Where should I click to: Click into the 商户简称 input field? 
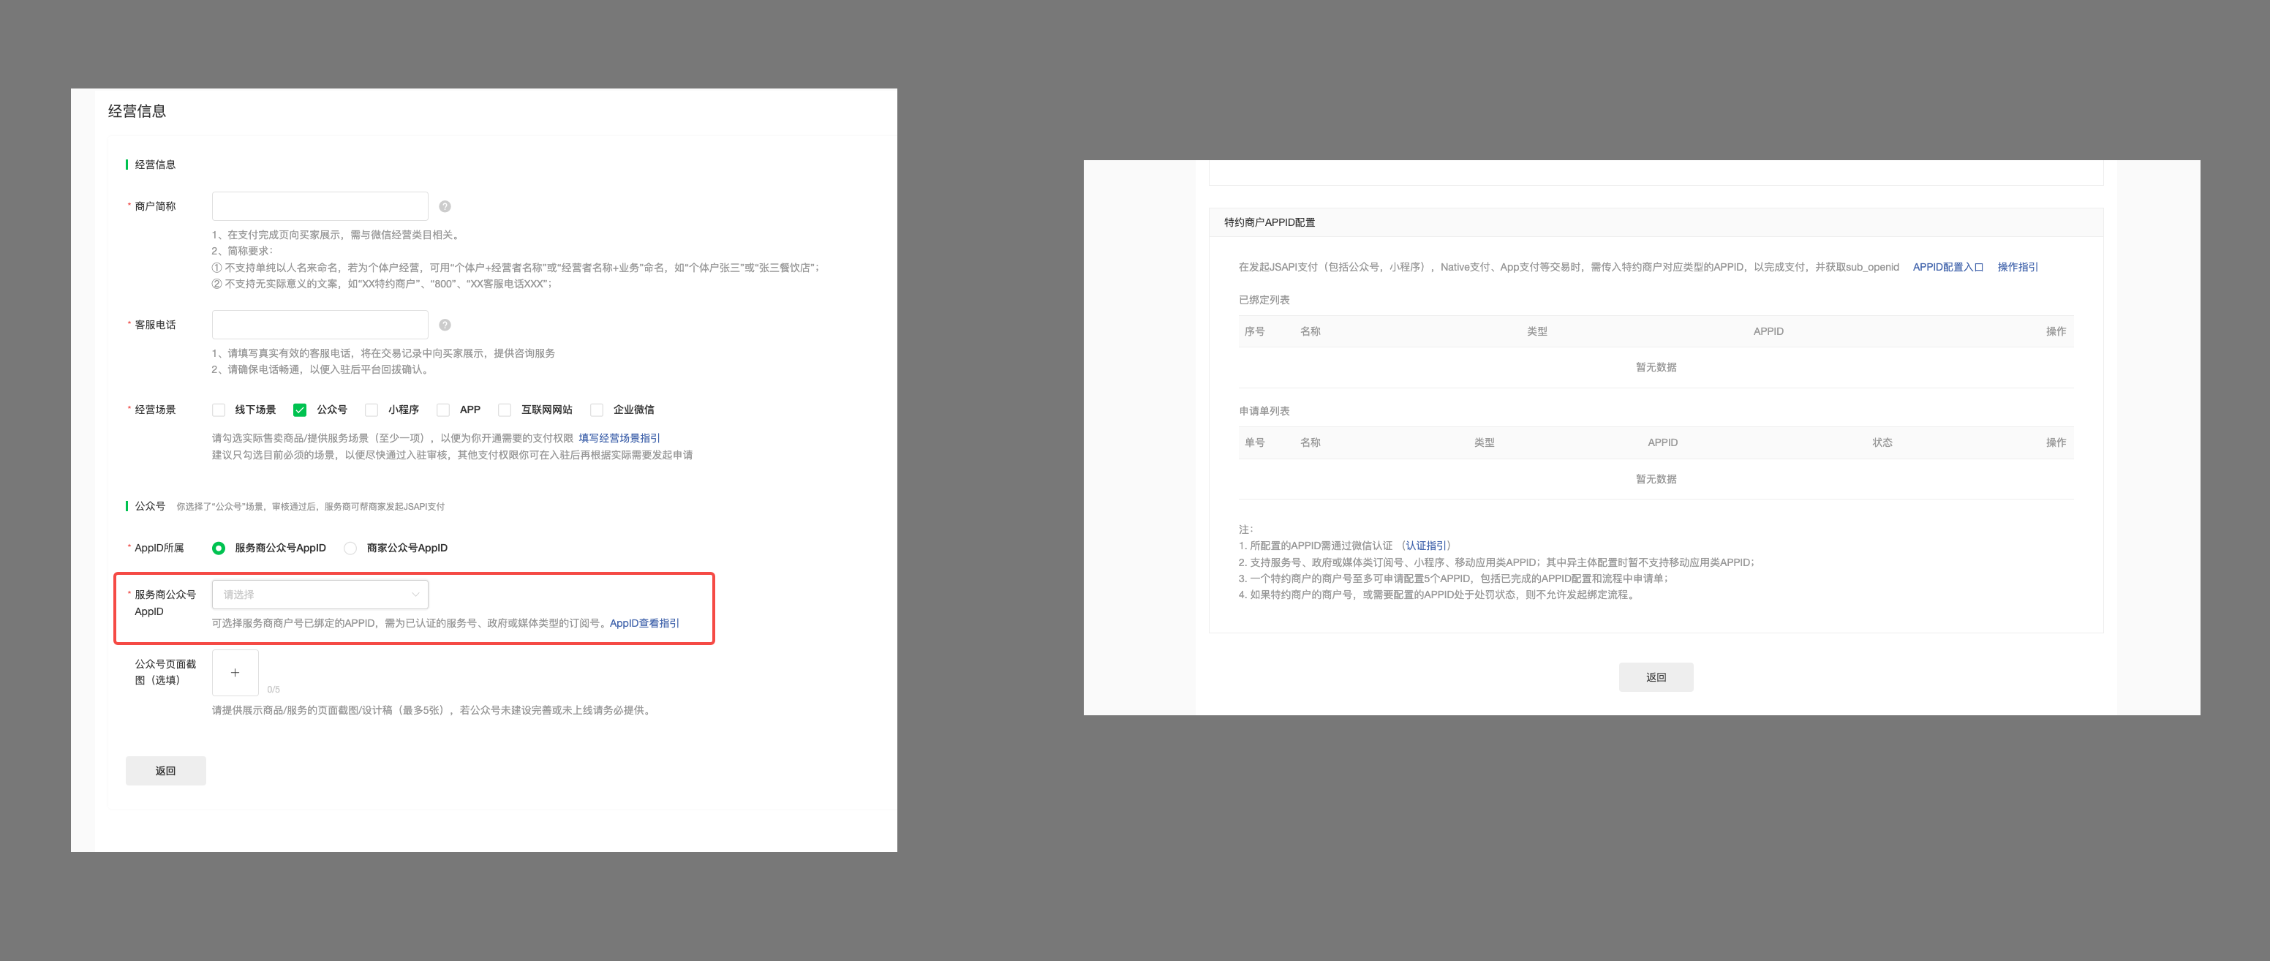point(320,206)
